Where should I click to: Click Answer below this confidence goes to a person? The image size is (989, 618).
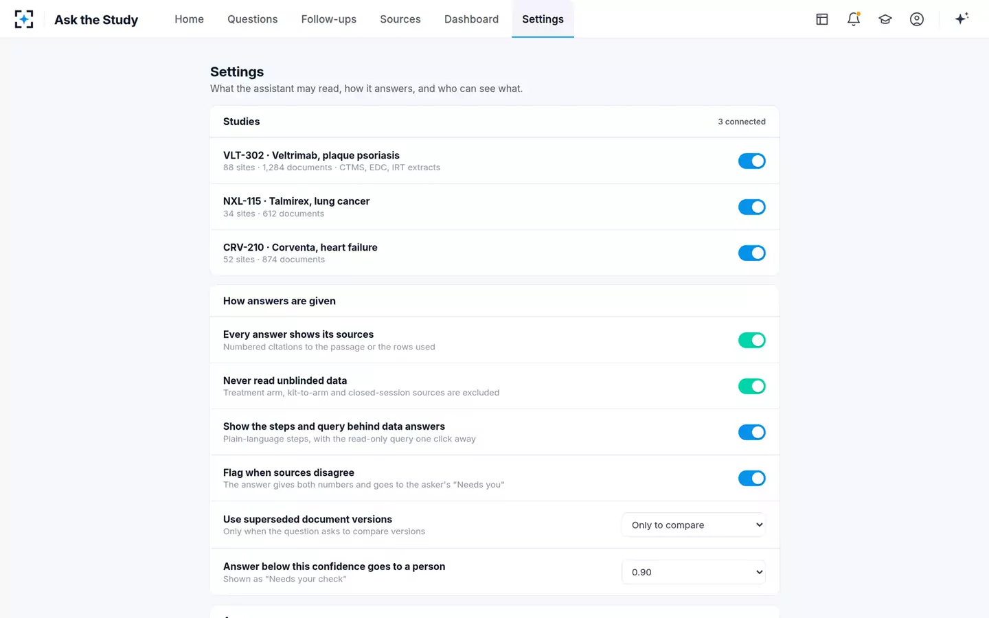point(334,566)
